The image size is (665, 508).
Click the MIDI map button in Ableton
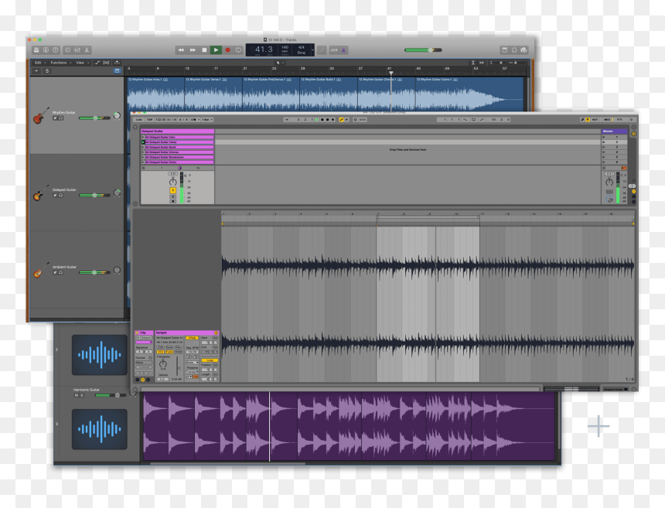[x=607, y=120]
